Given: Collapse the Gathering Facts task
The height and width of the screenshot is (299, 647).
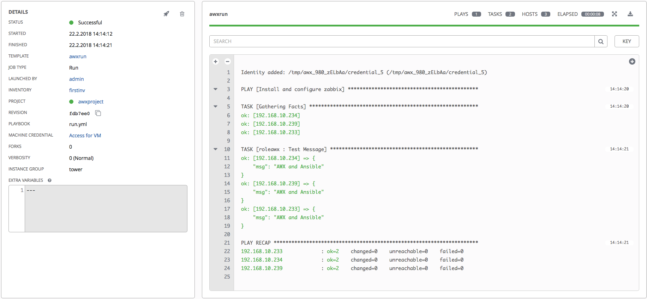Looking at the screenshot, I should point(216,106).
